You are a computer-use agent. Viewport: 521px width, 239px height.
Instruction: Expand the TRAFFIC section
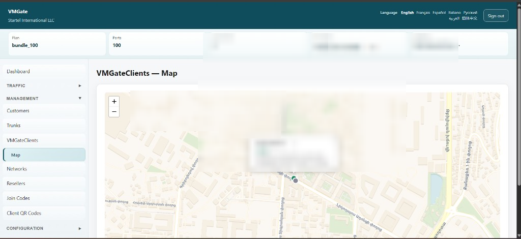click(x=44, y=85)
